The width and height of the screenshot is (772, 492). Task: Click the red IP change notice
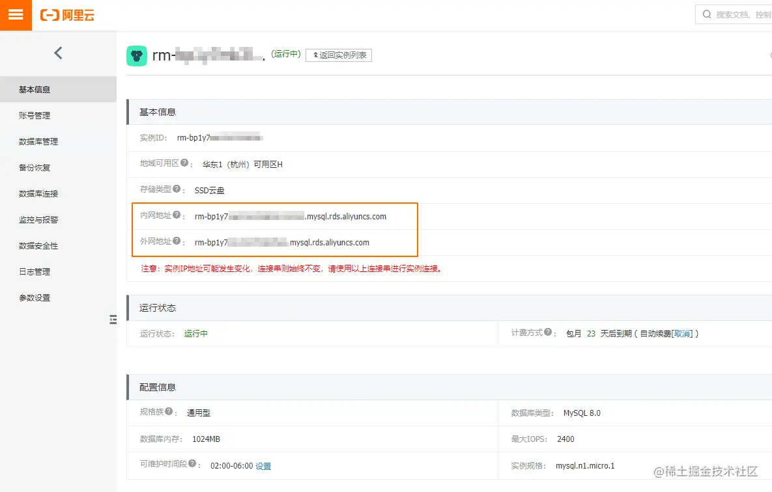pyautogui.click(x=291, y=269)
